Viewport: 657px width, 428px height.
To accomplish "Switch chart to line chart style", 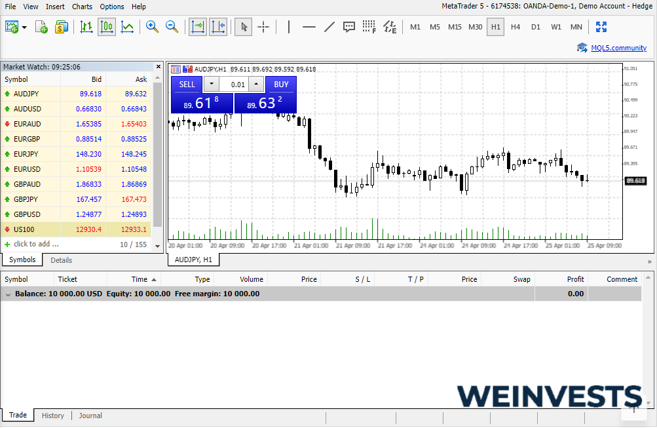I will (x=127, y=27).
